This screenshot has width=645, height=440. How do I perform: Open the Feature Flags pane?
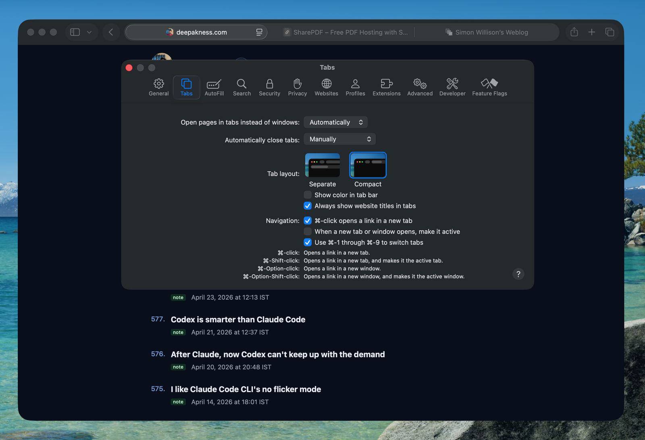click(489, 87)
